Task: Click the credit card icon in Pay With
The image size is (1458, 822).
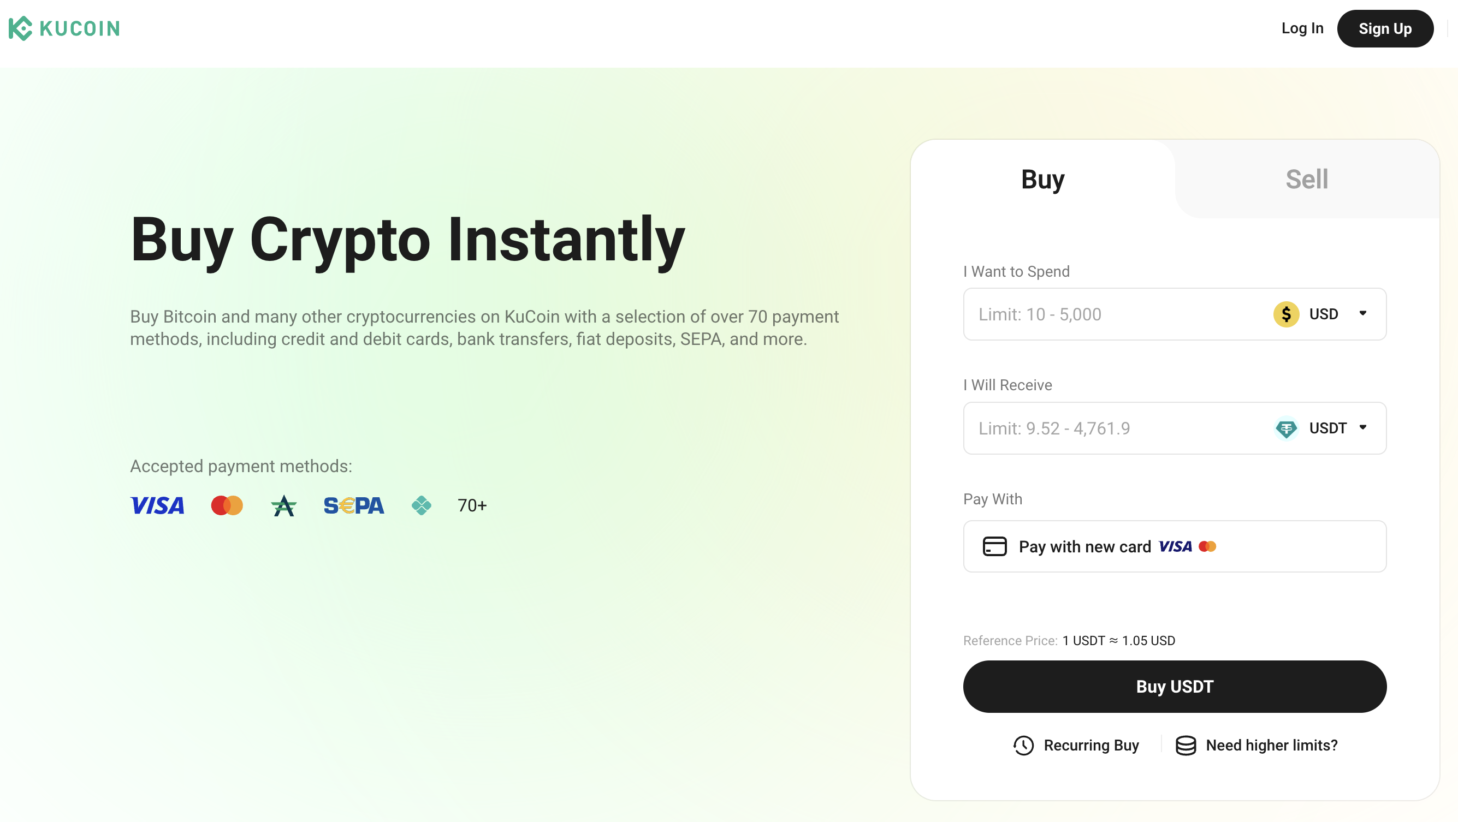Action: [x=994, y=546]
